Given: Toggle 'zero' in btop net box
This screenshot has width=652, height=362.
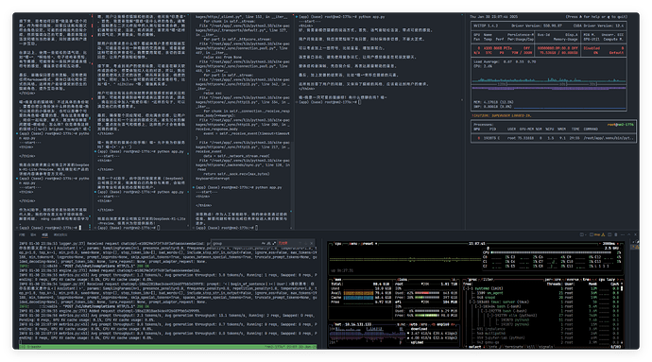Looking at the screenshot, I should click(x=424, y=324).
